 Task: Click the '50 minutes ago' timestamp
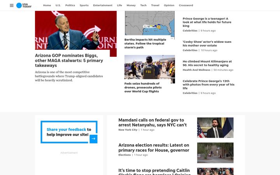pyautogui.click(x=223, y=70)
